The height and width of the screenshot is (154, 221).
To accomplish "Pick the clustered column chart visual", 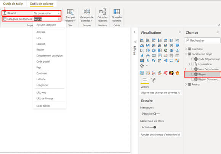I will 160,40.
